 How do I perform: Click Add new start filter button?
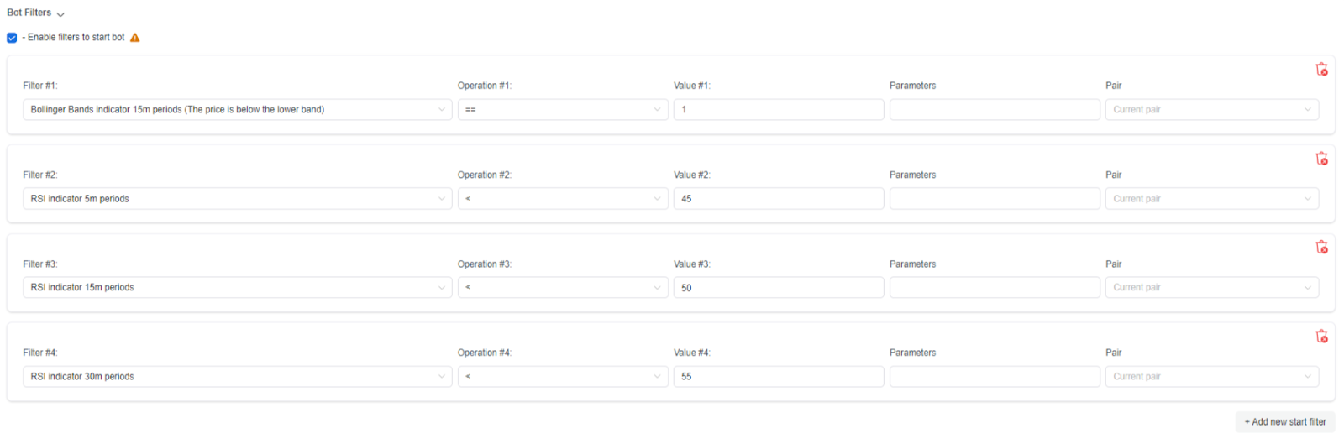point(1284,422)
